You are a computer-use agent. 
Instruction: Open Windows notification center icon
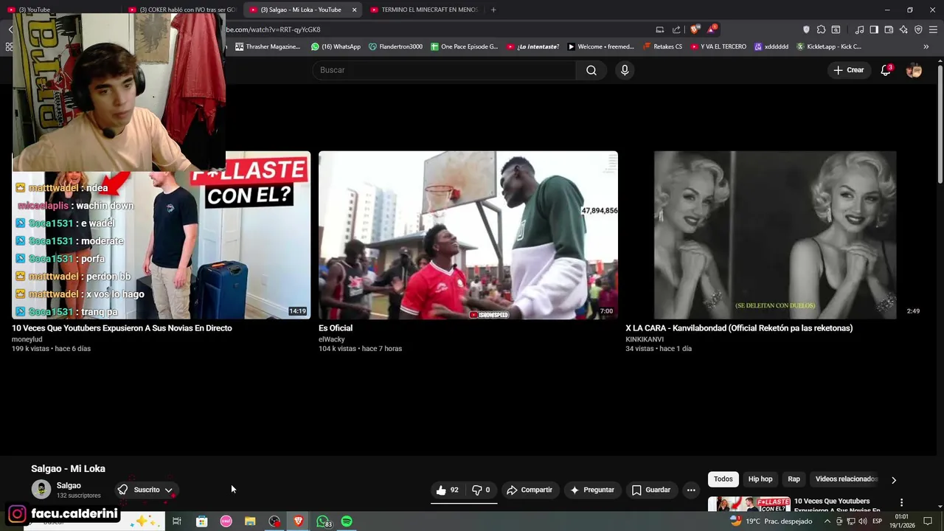927,521
